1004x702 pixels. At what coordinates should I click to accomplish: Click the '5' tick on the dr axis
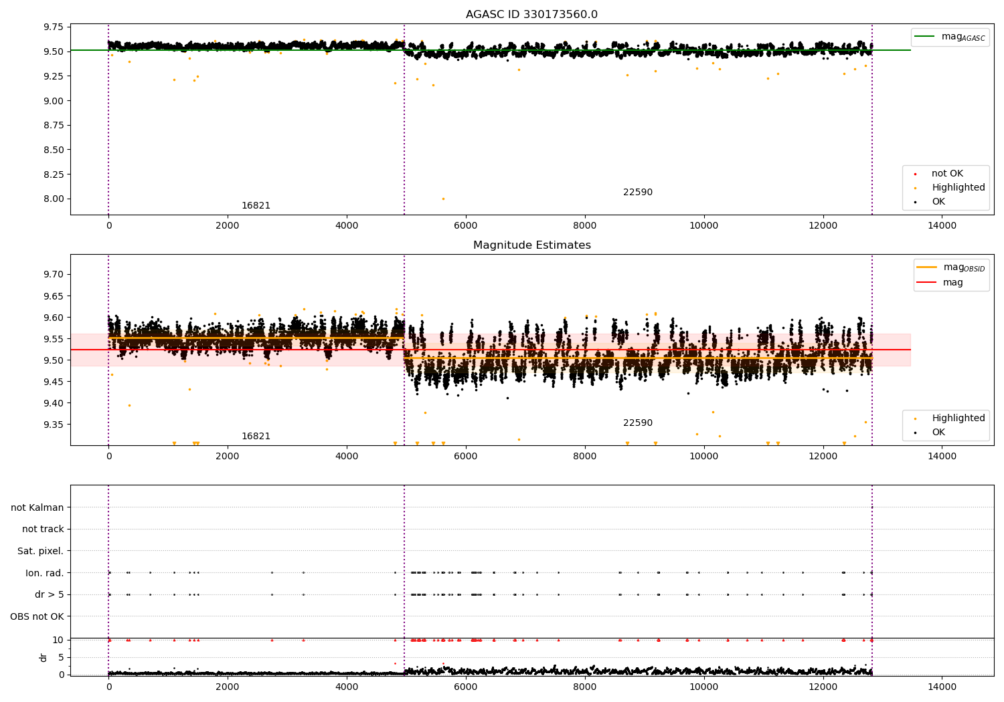[x=62, y=657]
